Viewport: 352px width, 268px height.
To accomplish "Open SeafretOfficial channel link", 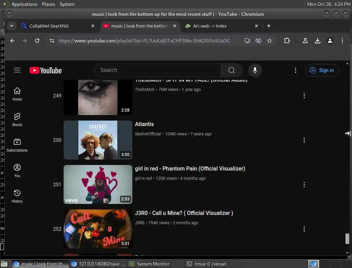I will [148, 134].
